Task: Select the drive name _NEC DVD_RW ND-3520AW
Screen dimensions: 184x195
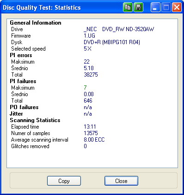Action: tap(119, 29)
